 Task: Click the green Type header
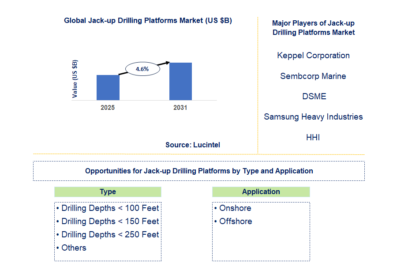[108, 191]
